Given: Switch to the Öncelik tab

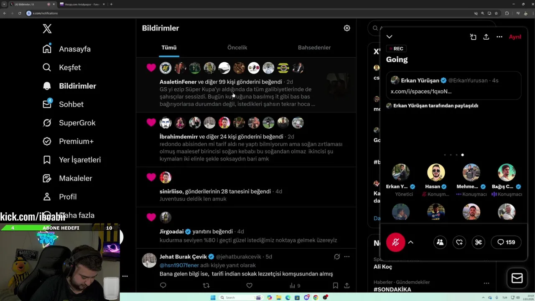Looking at the screenshot, I should coord(237,48).
